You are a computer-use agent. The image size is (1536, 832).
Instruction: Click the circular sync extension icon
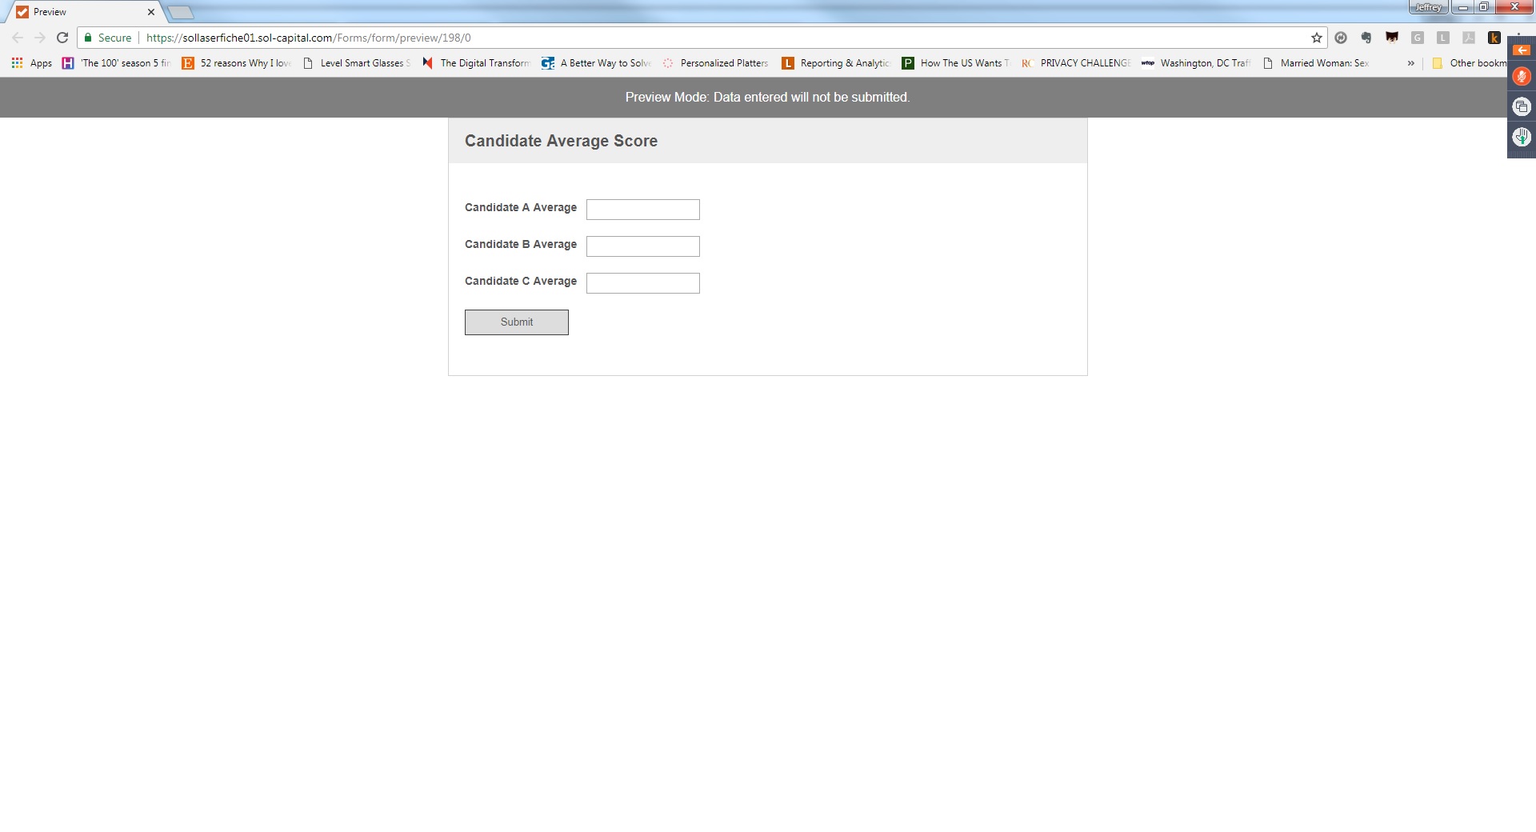pyautogui.click(x=1342, y=38)
